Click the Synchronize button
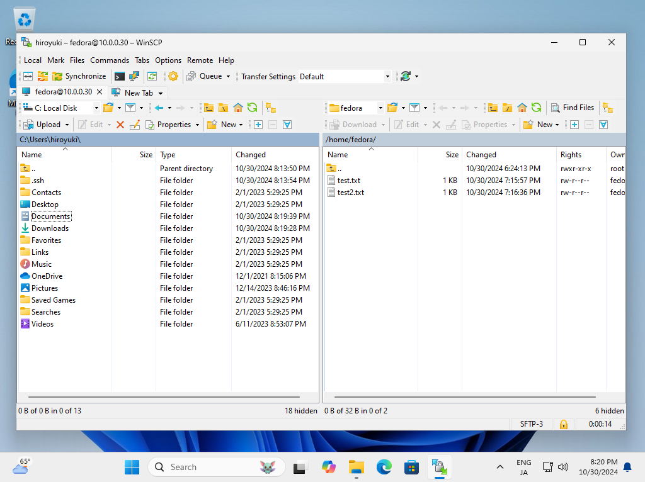The width and height of the screenshot is (645, 482). (79, 76)
